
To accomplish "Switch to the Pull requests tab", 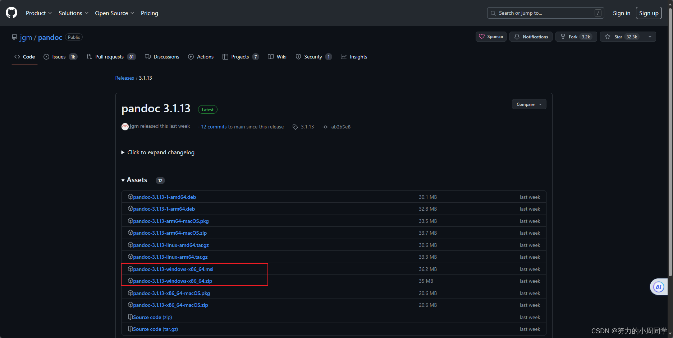I will pyautogui.click(x=111, y=57).
